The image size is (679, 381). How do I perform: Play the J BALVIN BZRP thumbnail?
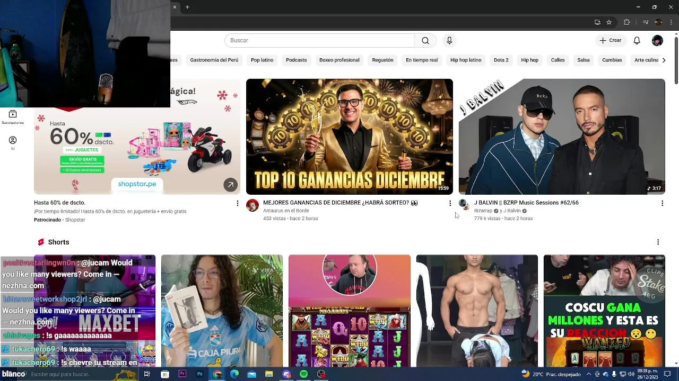(562, 137)
